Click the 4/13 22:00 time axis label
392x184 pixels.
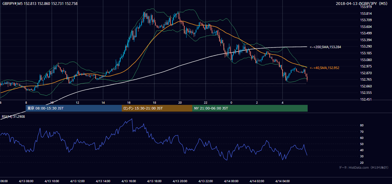tap(206, 181)
